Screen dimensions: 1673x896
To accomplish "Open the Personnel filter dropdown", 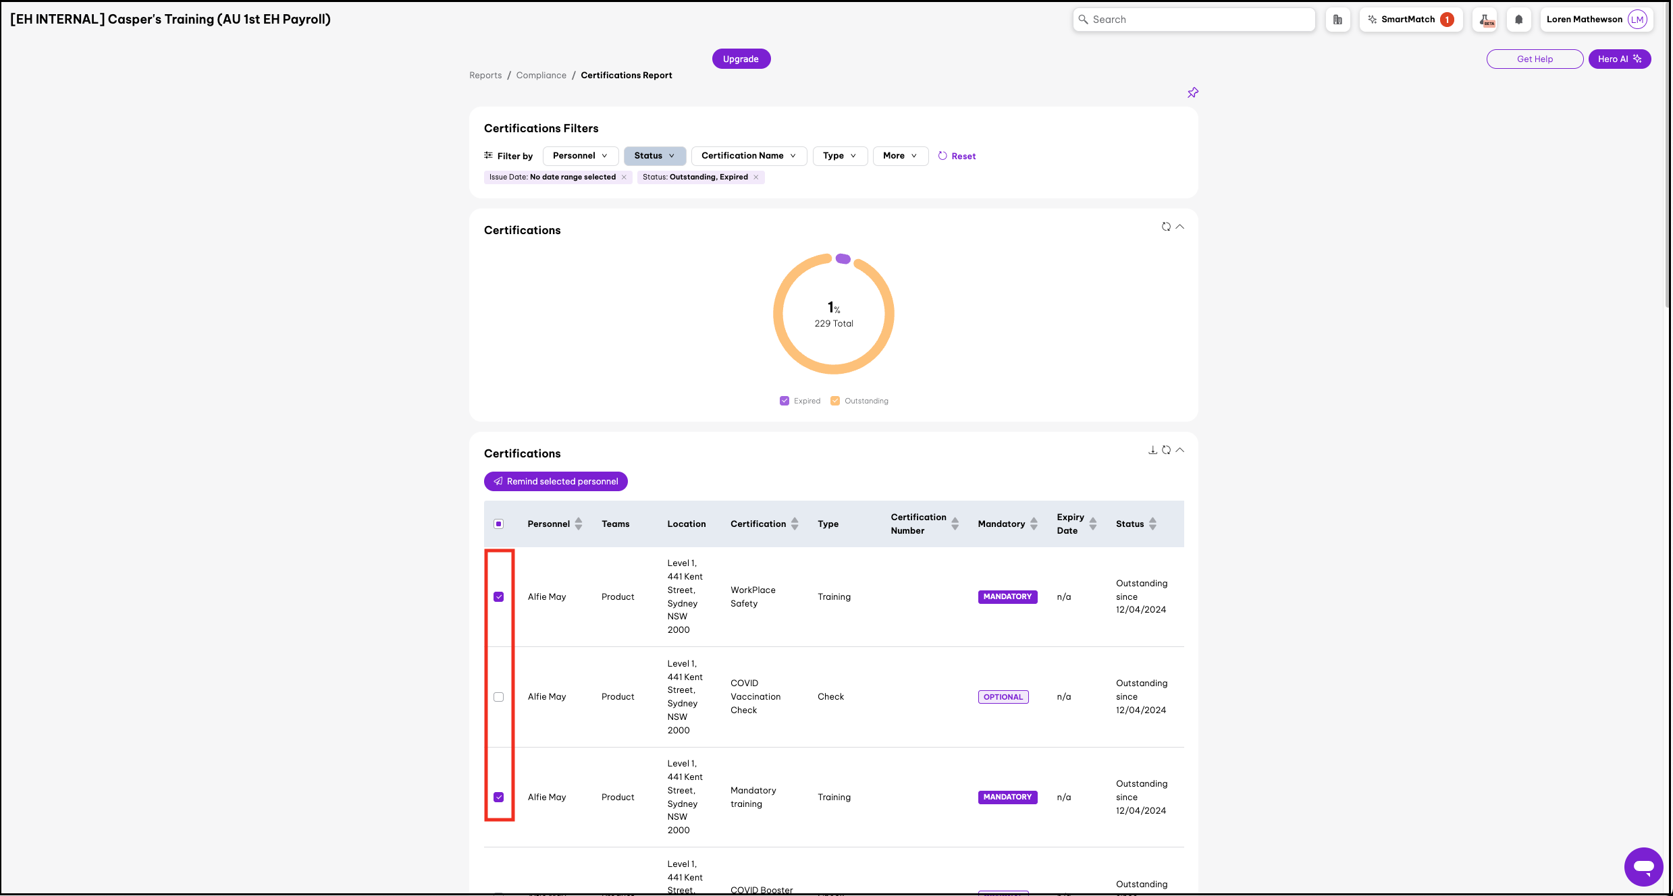I will point(580,156).
